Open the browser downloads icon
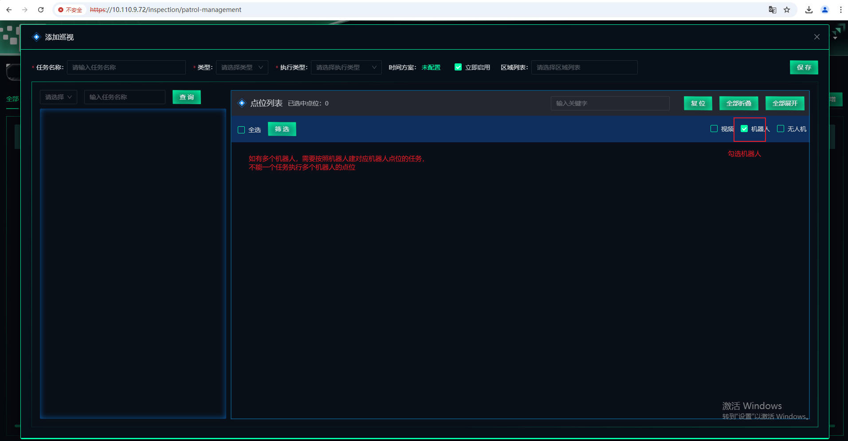Image resolution: width=848 pixels, height=441 pixels. [x=809, y=10]
